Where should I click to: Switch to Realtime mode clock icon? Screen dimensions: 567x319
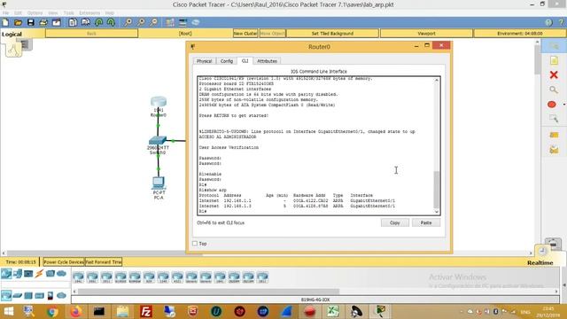click(x=542, y=251)
